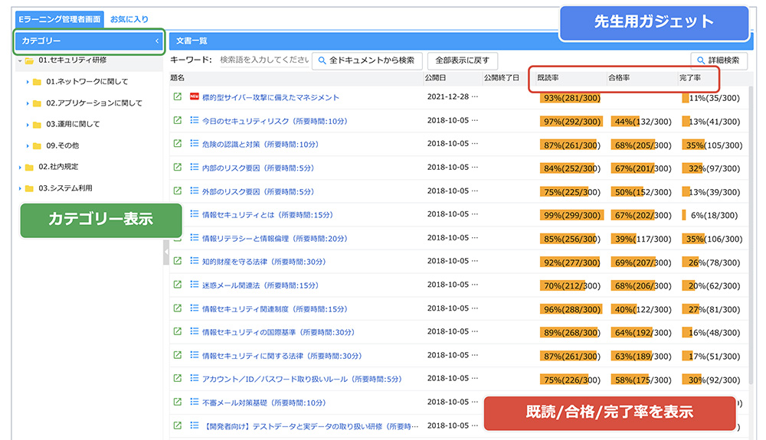Click the list icon beside 今日のセキュリティリスク
Viewport: 766px width, 440px height.
tap(194, 121)
